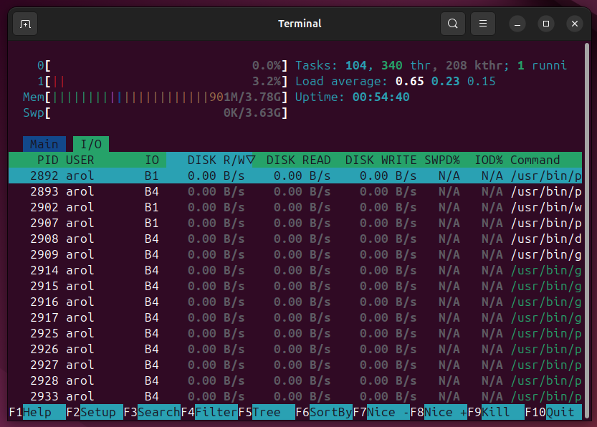Select the process row with PID 2915
The image size is (597, 427).
[295, 286]
